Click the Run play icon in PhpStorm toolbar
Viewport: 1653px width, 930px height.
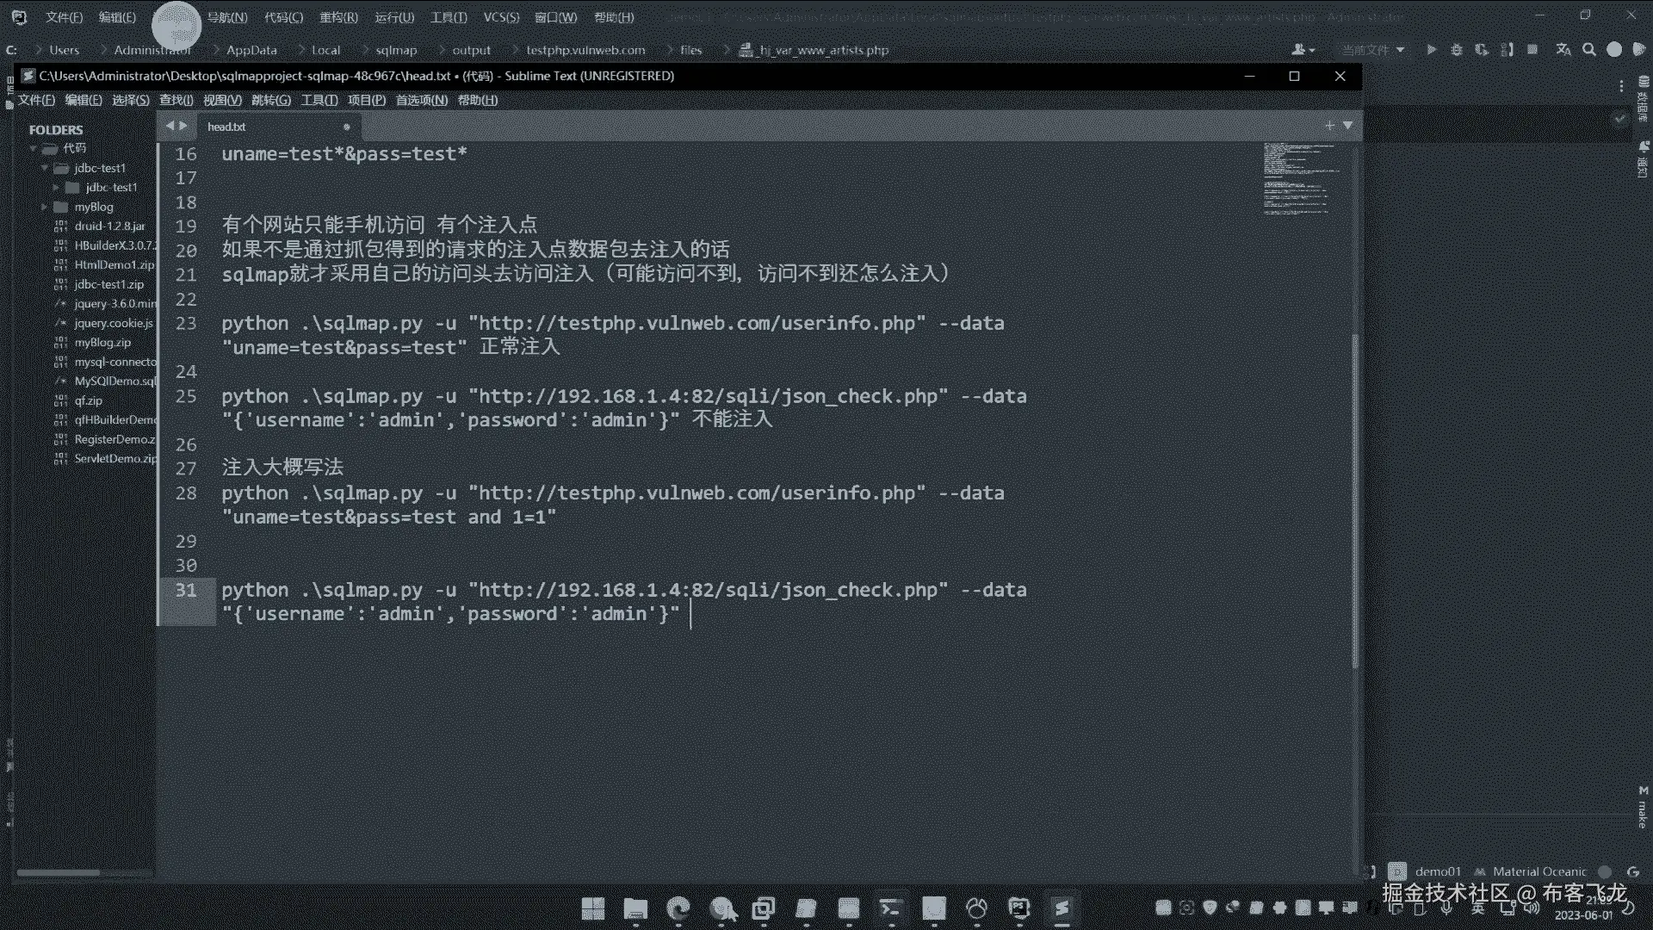point(1431,50)
